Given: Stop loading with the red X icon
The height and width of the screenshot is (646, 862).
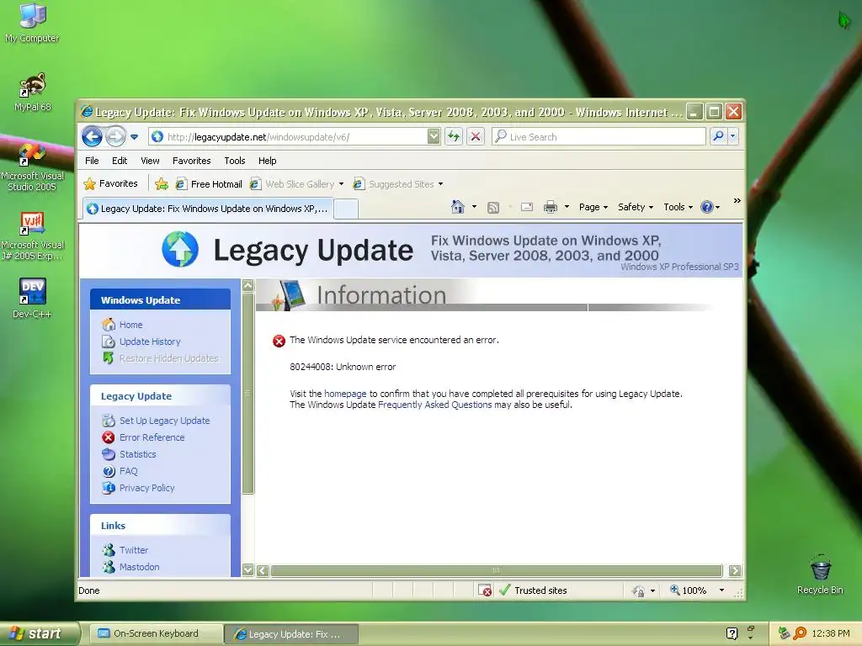Looking at the screenshot, I should point(476,137).
